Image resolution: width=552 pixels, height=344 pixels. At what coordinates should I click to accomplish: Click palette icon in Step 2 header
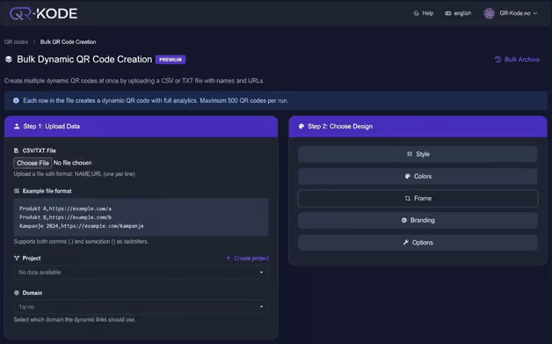pyautogui.click(x=301, y=126)
